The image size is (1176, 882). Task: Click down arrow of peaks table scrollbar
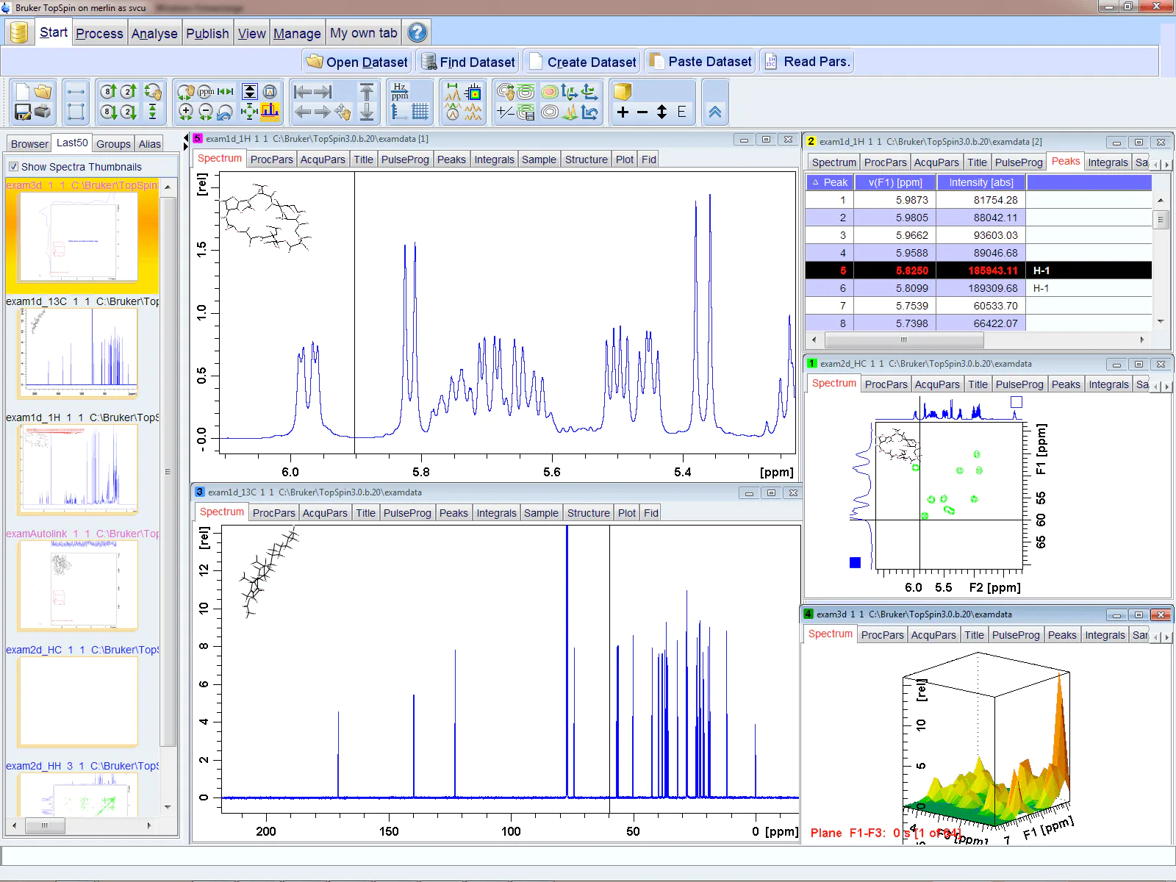point(1161,322)
